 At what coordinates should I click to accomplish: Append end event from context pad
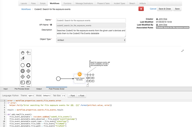click(88, 78)
